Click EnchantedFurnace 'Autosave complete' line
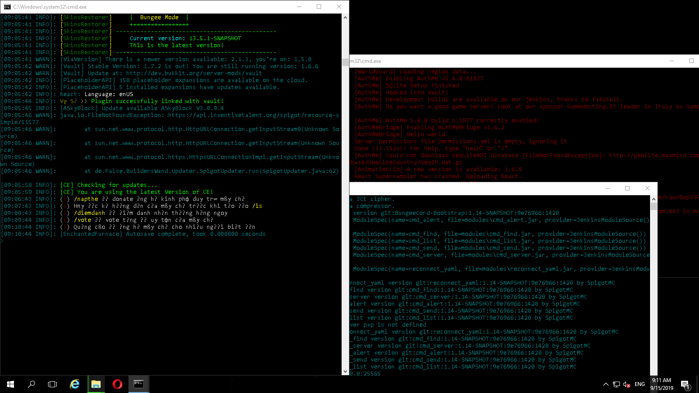 pos(133,234)
